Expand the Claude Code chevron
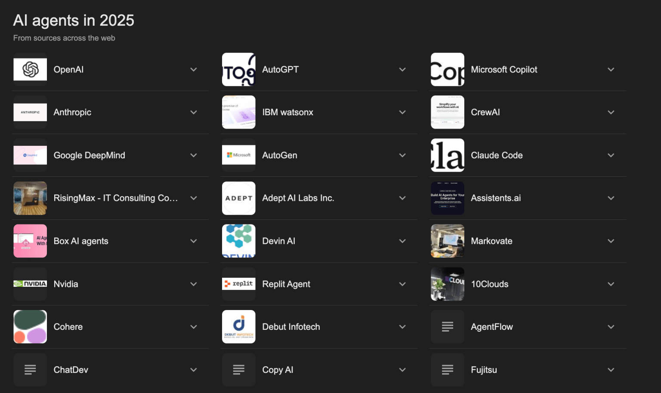 611,155
